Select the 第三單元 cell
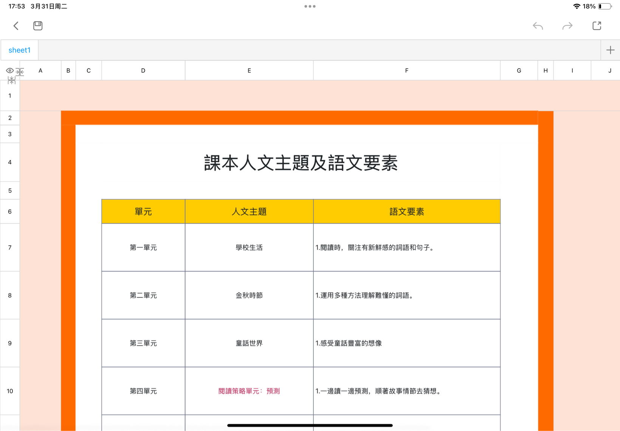620x431 pixels. (x=143, y=343)
